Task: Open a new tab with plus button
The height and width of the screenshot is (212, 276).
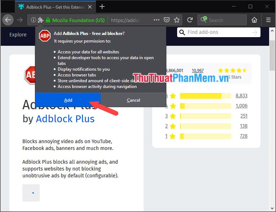Action: [102, 7]
